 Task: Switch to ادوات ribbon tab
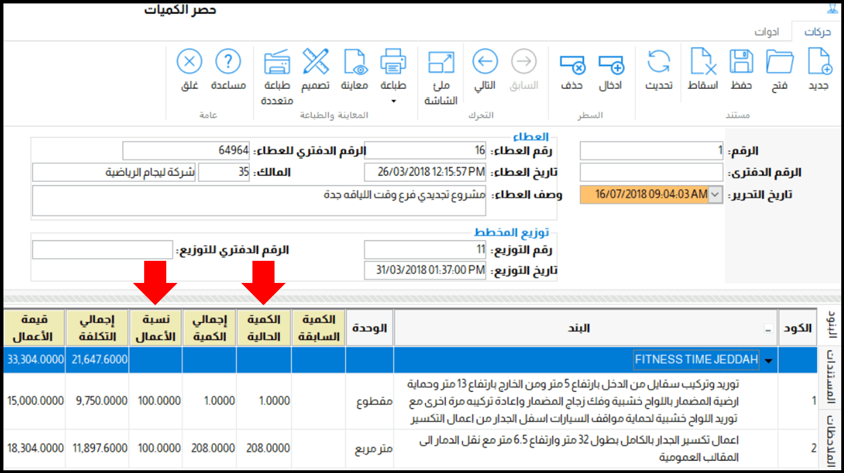click(767, 31)
